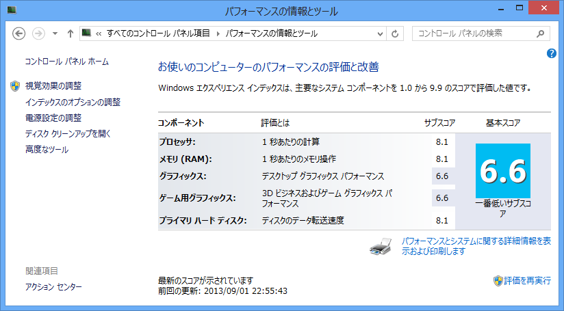Refresh the page with the refresh button

pos(395,33)
